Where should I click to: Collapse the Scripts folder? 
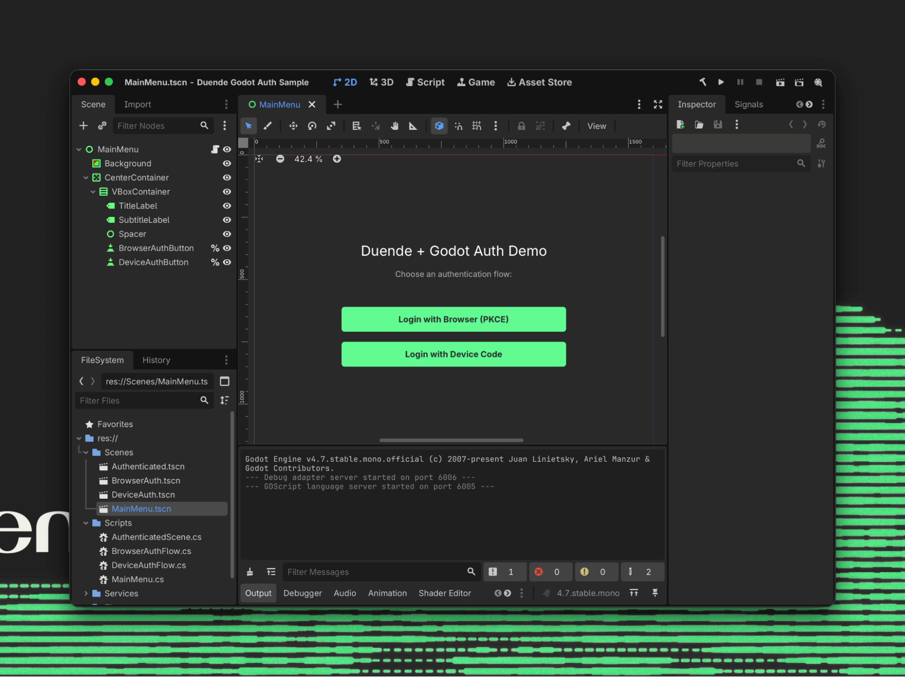[x=86, y=523]
